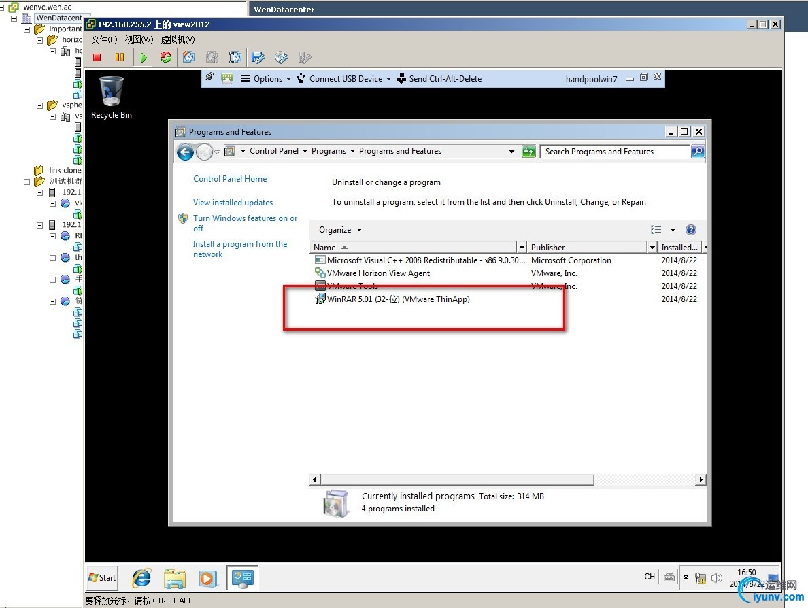Click the Programs breadcrumb segment
The image size is (808, 608).
329,151
